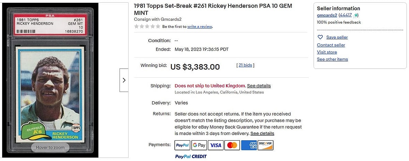
Task: Click the heart icon beside Save seller
Action: [320, 37]
